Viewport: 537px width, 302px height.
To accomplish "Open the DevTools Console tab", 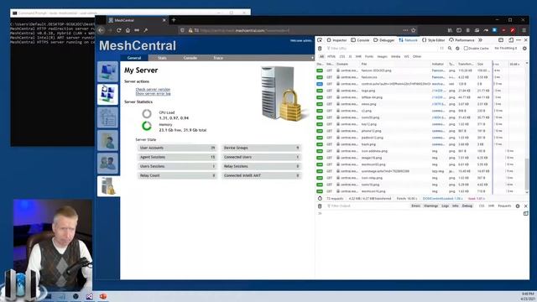I will pos(360,40).
